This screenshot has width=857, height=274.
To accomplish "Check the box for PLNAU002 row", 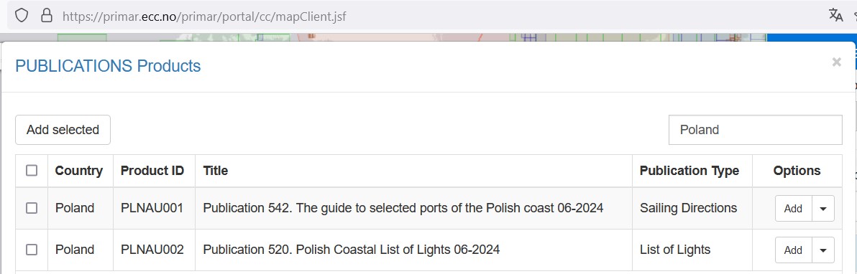I will coord(32,250).
